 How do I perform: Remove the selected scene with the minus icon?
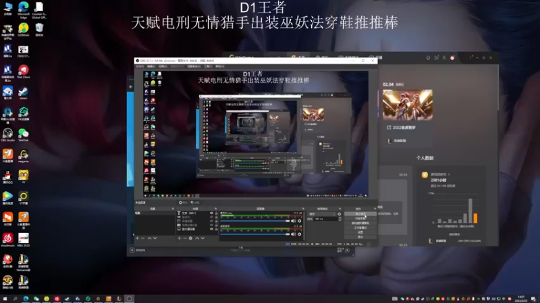click(x=143, y=238)
